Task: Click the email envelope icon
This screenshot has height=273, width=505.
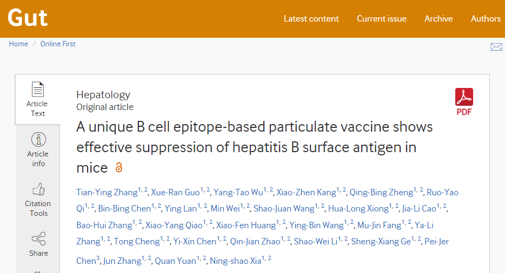Action: tap(496, 47)
